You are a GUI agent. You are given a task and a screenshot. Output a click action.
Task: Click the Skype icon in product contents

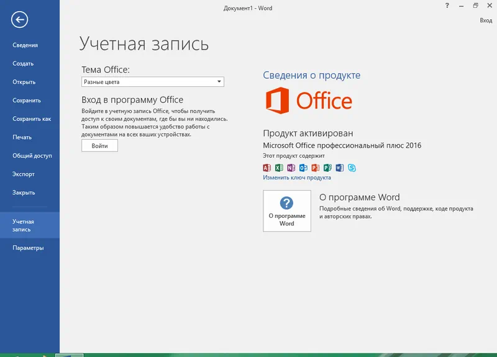pos(352,168)
